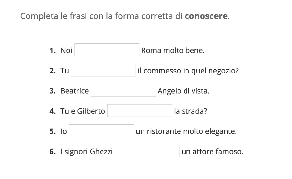The width and height of the screenshot is (292, 179).
Task: Click the subject "I signori Ghezzi"
Action: [x=86, y=152]
